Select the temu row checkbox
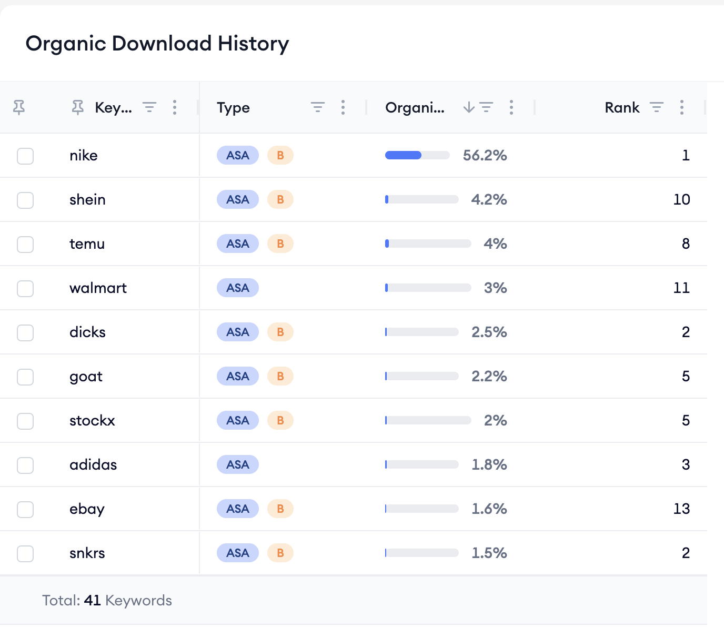The height and width of the screenshot is (628, 724). point(25,245)
